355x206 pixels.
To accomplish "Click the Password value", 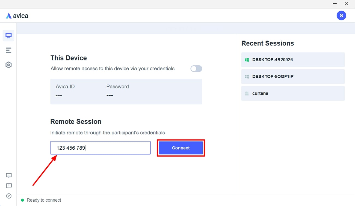I will click(x=110, y=96).
